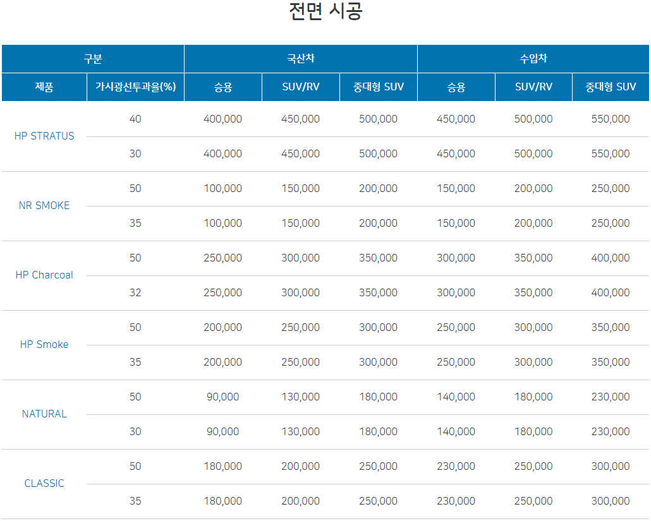Select transmittance value 50 for NR SMOKE

135,188
